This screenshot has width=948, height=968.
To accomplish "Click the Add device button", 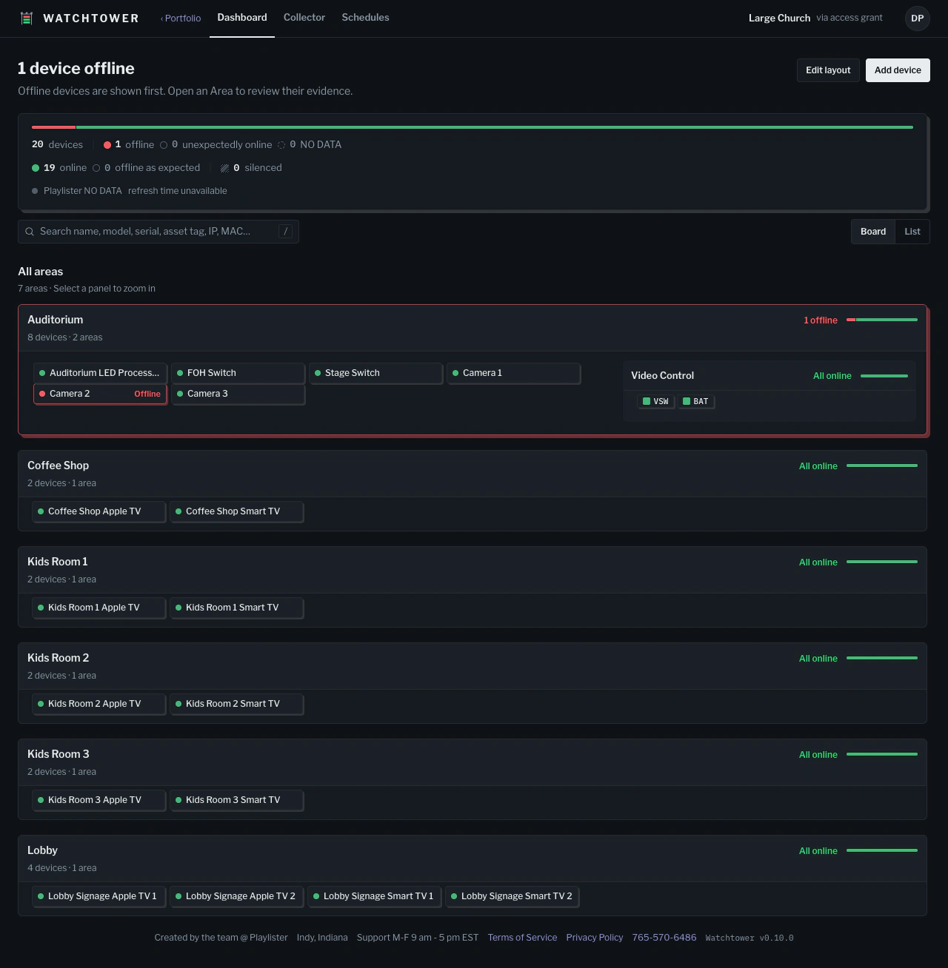I will [x=898, y=70].
